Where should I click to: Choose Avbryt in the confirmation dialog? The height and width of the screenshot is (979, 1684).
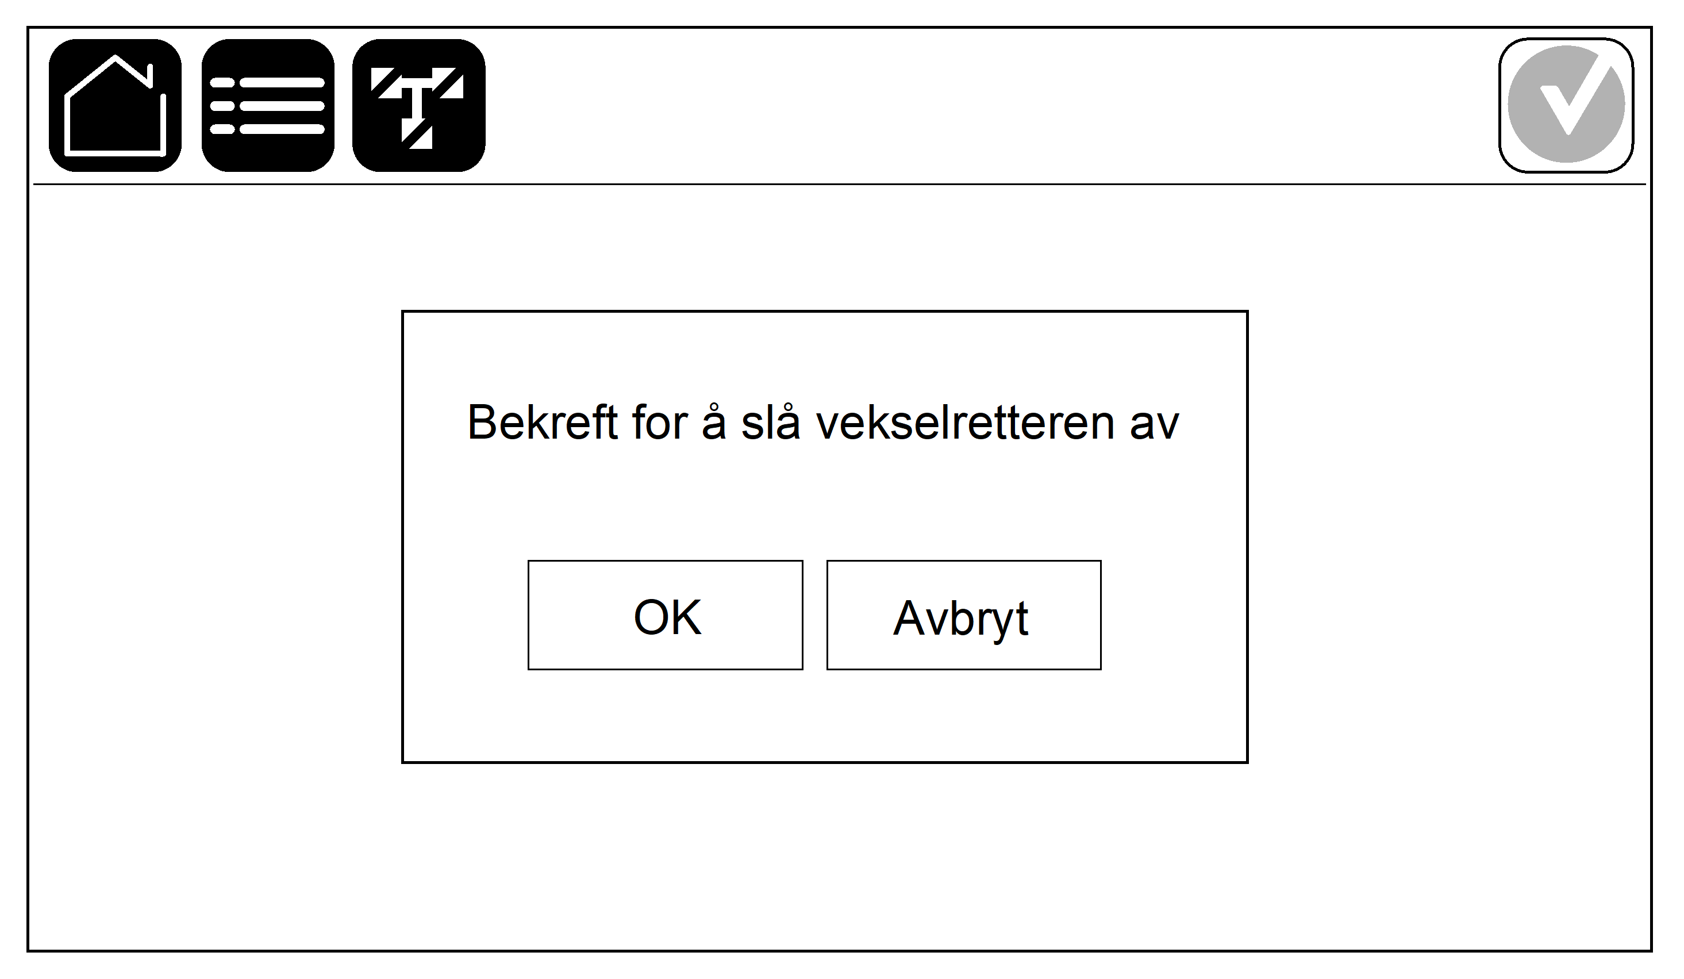pos(964,617)
